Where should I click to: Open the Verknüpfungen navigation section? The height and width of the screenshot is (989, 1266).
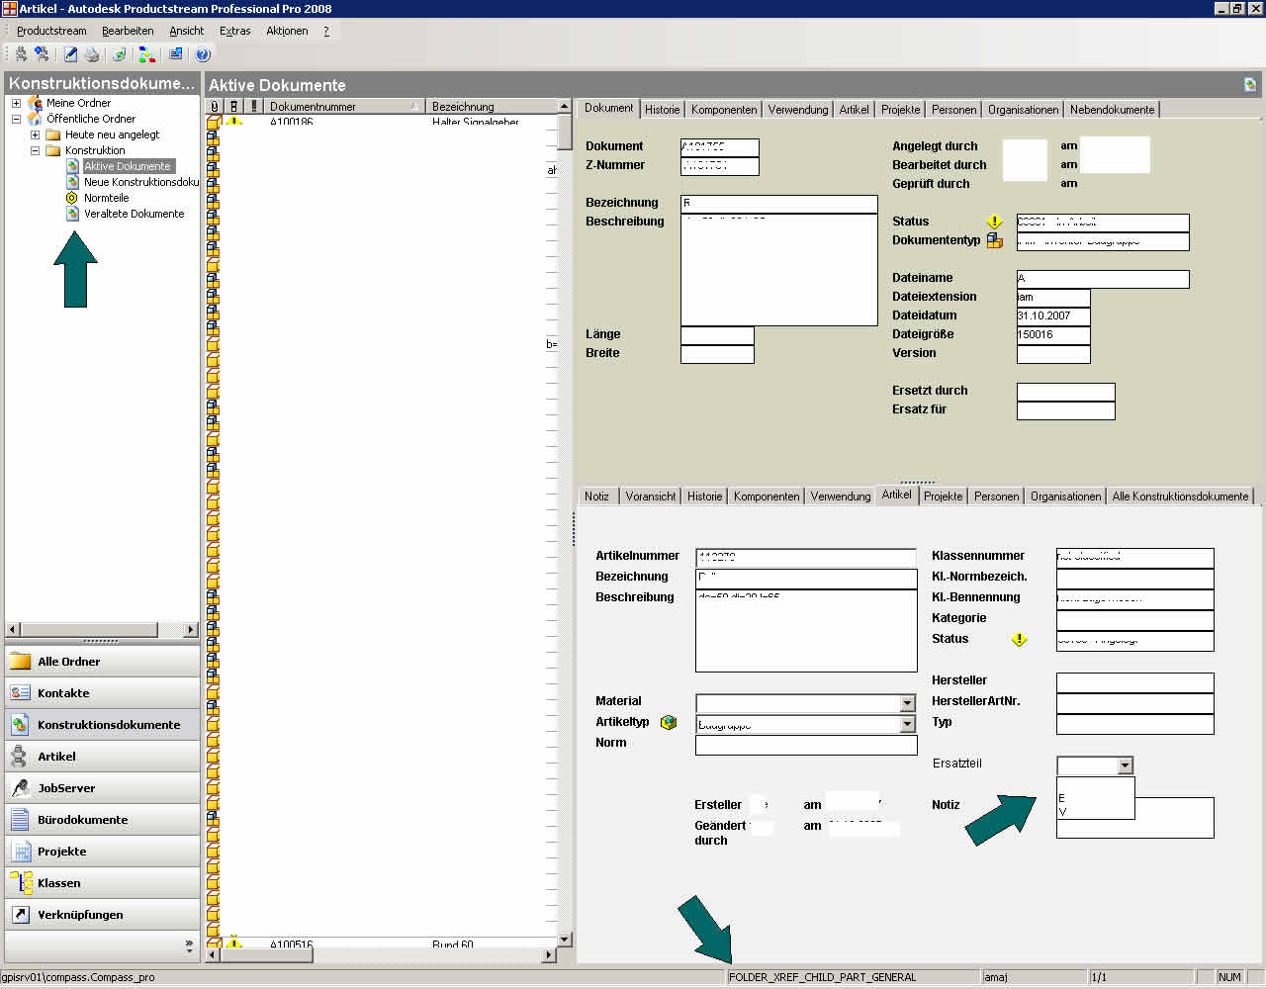[x=102, y=915]
